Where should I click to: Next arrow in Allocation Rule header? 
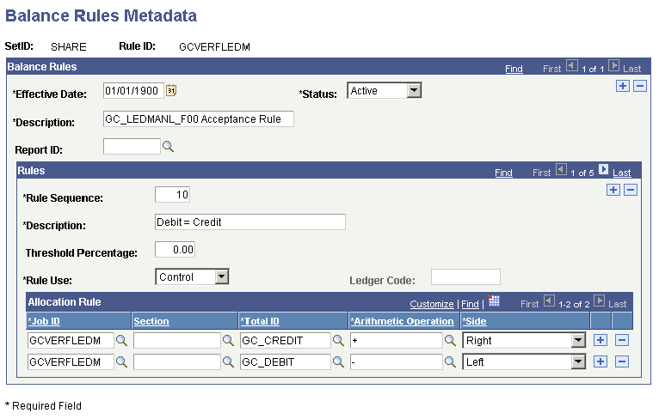(x=600, y=301)
